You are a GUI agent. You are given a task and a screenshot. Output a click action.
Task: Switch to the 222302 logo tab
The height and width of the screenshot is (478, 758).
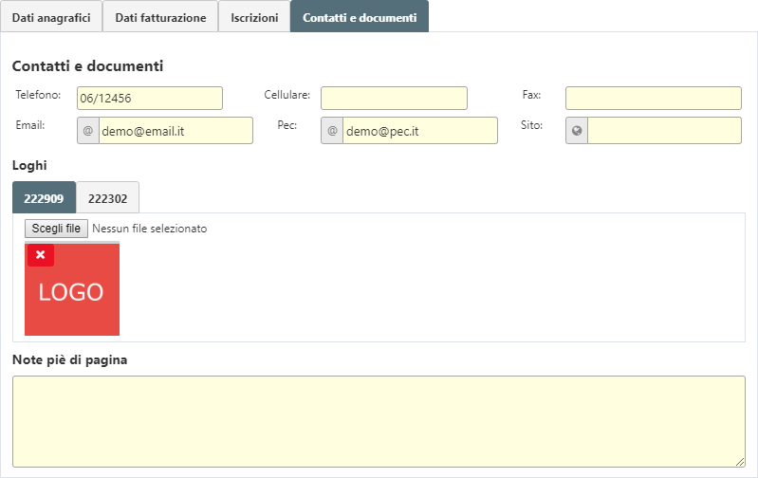[107, 198]
